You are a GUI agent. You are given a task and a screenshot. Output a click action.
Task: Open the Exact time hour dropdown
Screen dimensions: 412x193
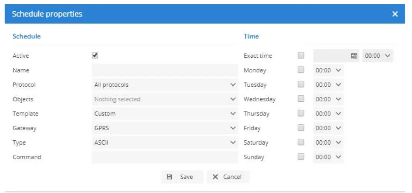coord(378,56)
